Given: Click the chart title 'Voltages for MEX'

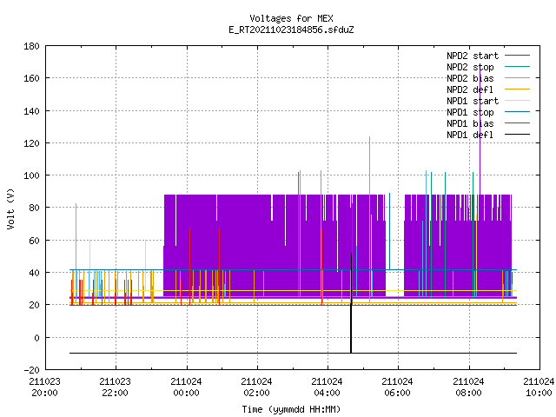Looking at the screenshot, I should pyautogui.click(x=291, y=18).
